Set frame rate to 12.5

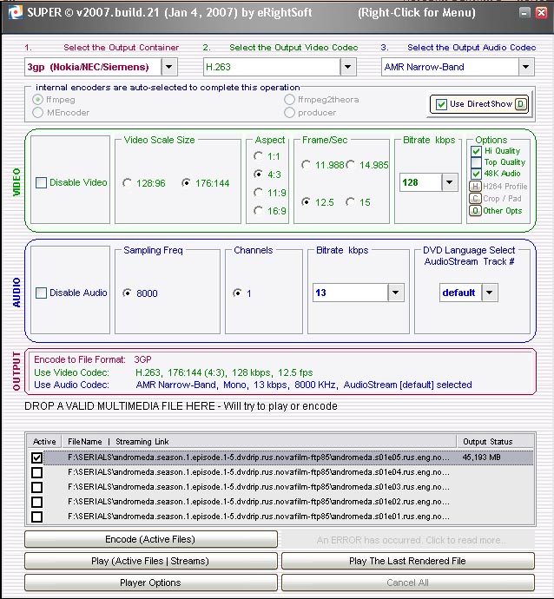pos(306,201)
